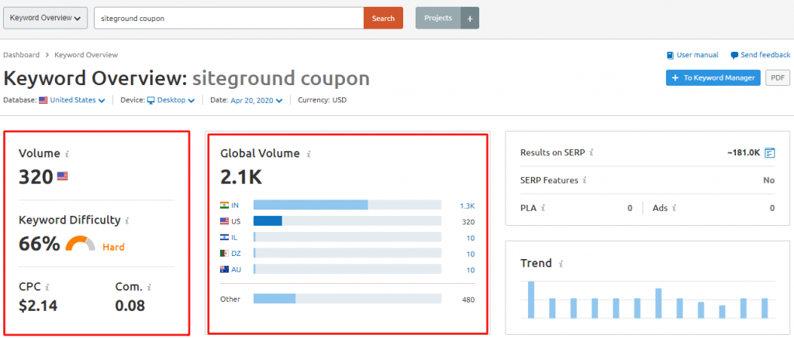Click the US flag in Global Volume list
Image resolution: width=794 pixels, height=338 pixels.
coord(224,221)
